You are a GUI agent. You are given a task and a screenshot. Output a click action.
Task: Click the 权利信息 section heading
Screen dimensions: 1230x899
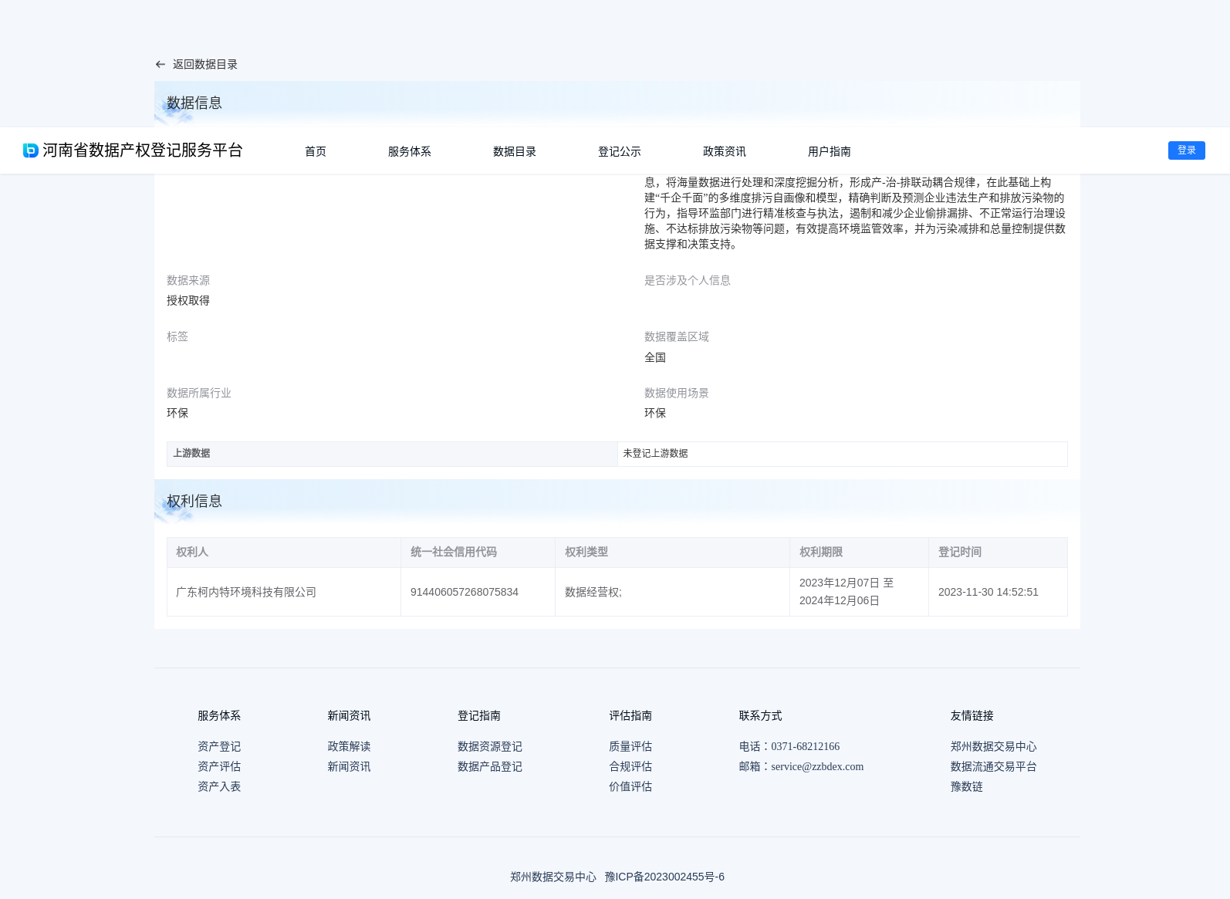click(x=194, y=501)
